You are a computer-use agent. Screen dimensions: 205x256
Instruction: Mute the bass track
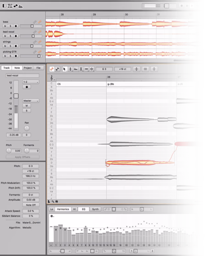click(x=5, y=26)
